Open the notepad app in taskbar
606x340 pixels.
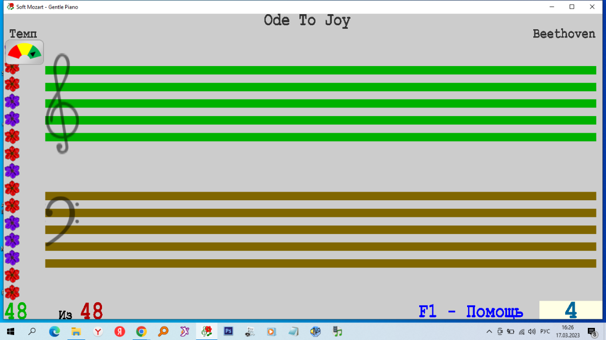tap(293, 331)
